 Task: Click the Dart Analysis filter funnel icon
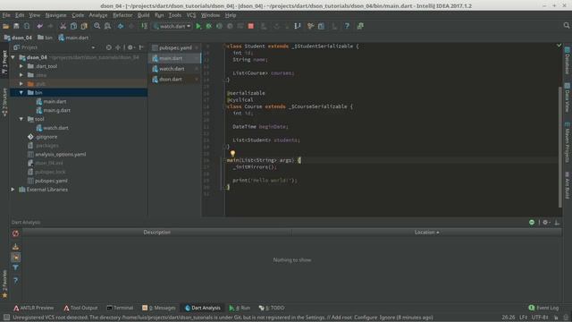click(15, 267)
